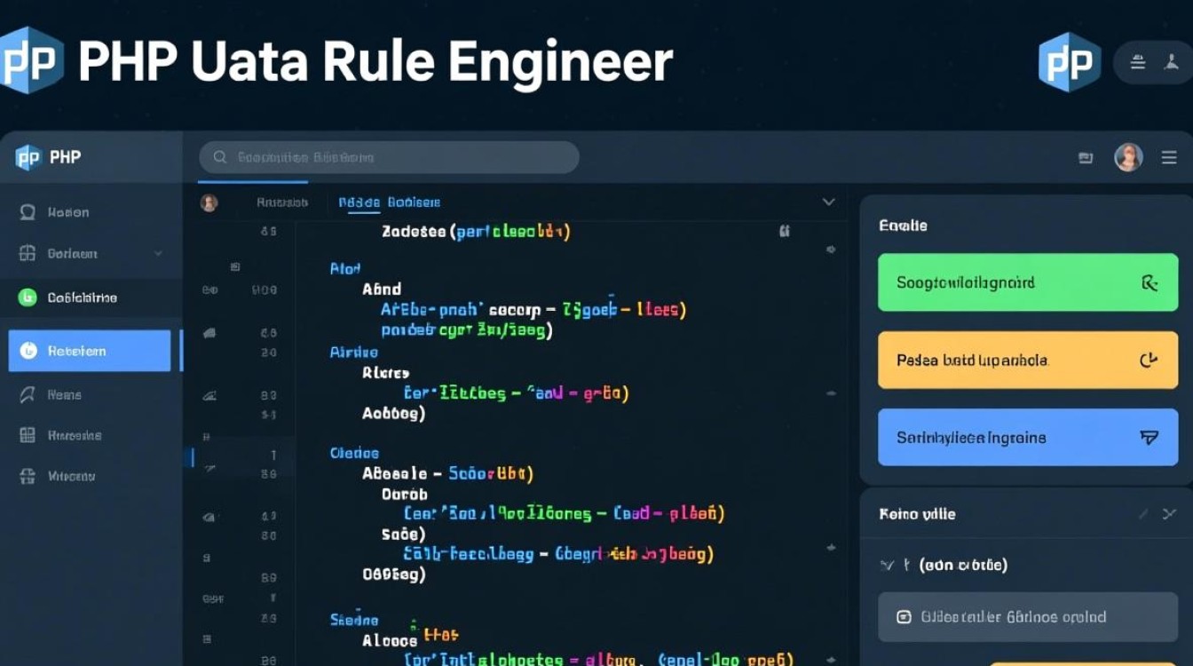Click the PHP logo in the sidebar header

coord(28,158)
